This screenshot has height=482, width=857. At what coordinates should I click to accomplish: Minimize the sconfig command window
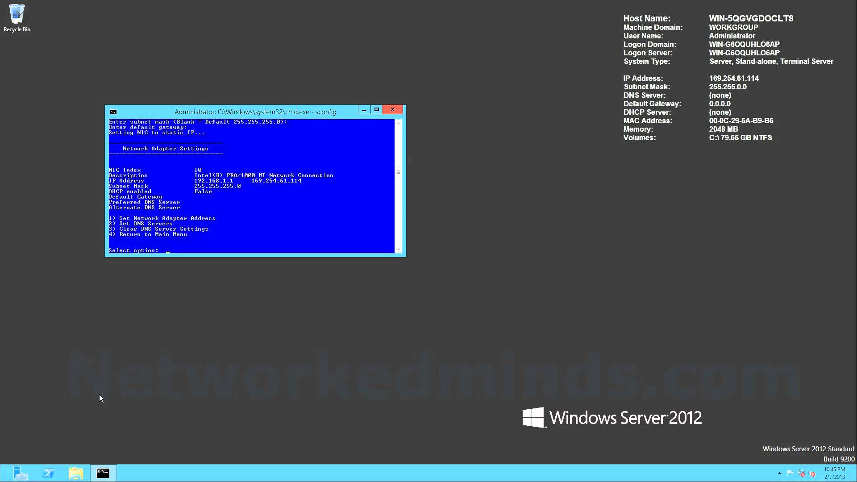(x=364, y=110)
